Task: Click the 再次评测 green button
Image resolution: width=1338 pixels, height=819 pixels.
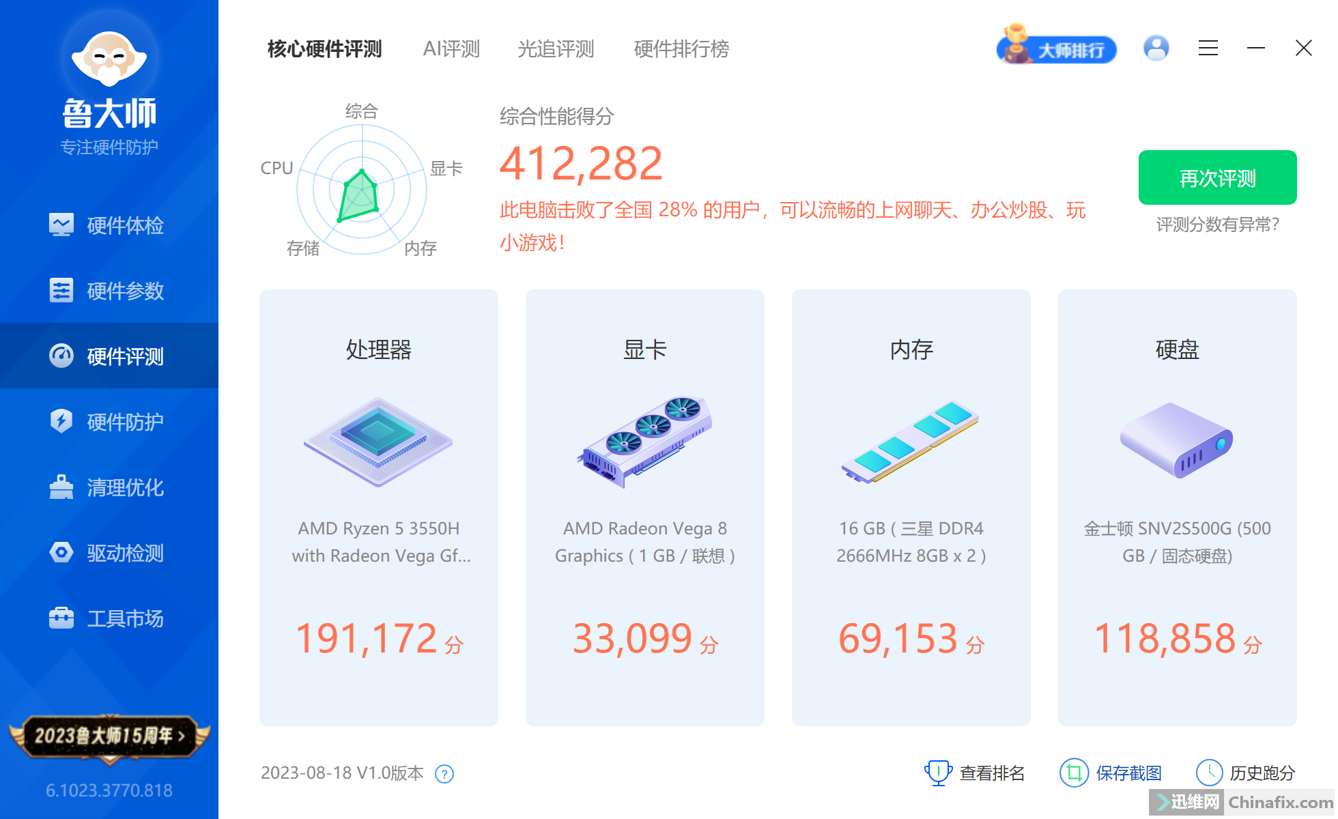Action: pyautogui.click(x=1218, y=177)
